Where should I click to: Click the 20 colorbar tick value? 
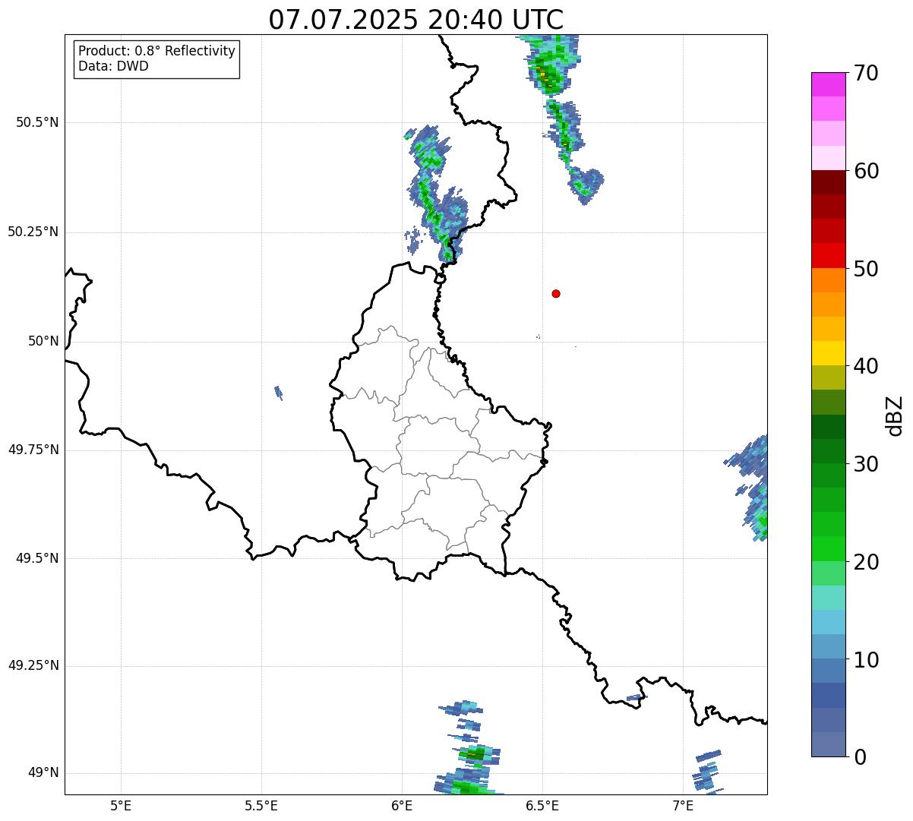866,562
